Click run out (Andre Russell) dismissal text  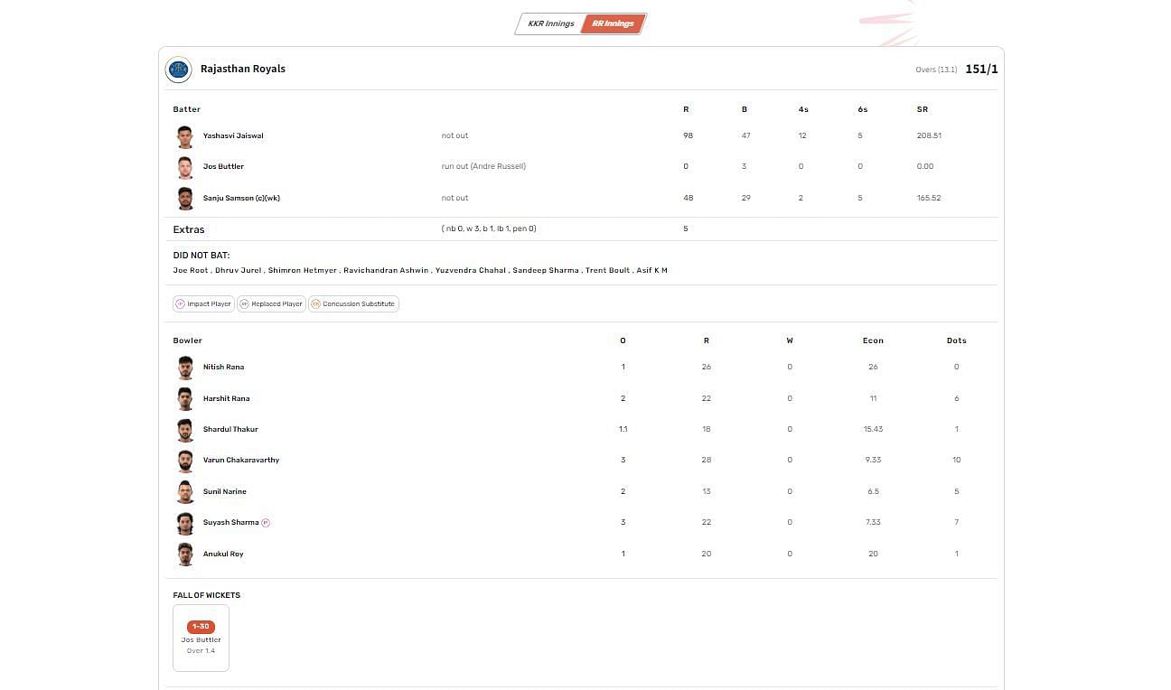pos(483,166)
